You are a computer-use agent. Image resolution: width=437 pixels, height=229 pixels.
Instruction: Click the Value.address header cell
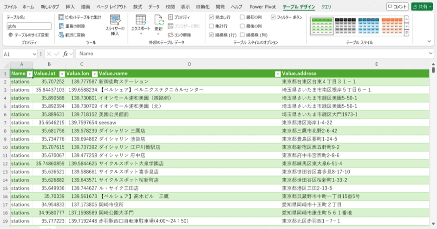pyautogui.click(x=355, y=74)
